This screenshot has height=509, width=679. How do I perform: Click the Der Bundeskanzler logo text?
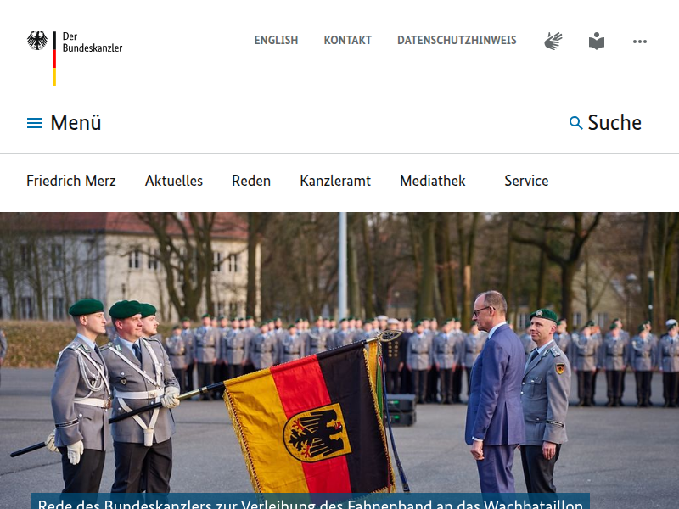point(93,42)
